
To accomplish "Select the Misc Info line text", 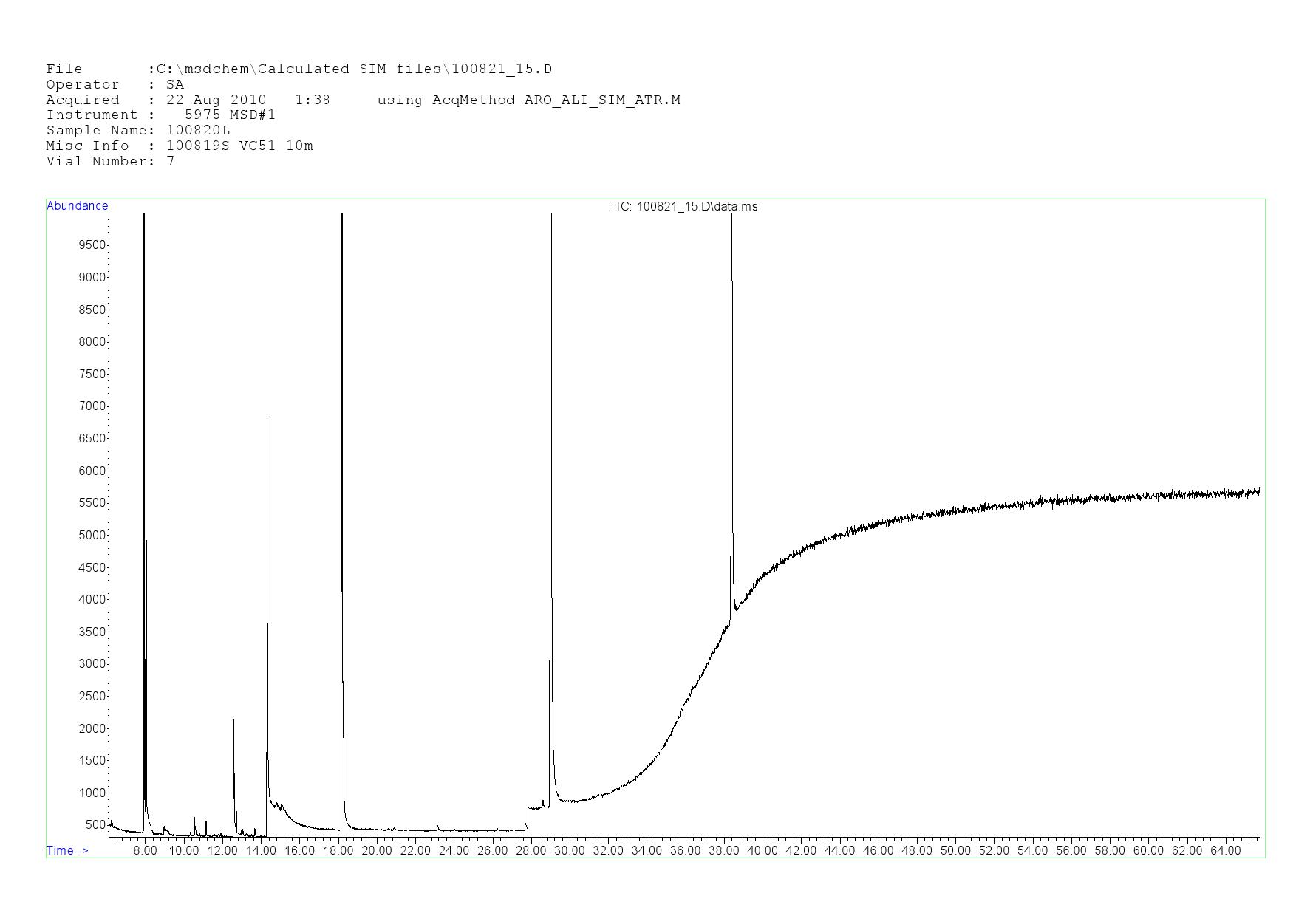I will 180,146.
